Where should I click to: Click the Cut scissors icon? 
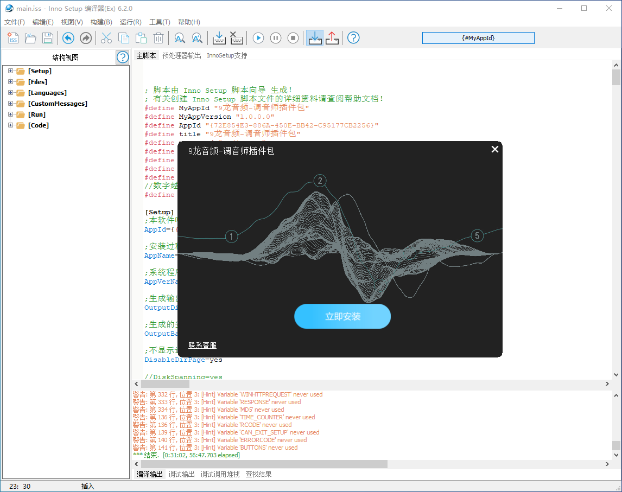point(106,38)
